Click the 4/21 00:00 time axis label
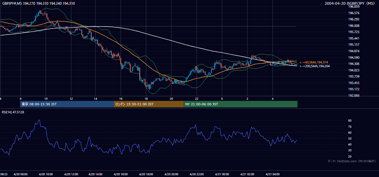379x177 pixels. click(222, 174)
